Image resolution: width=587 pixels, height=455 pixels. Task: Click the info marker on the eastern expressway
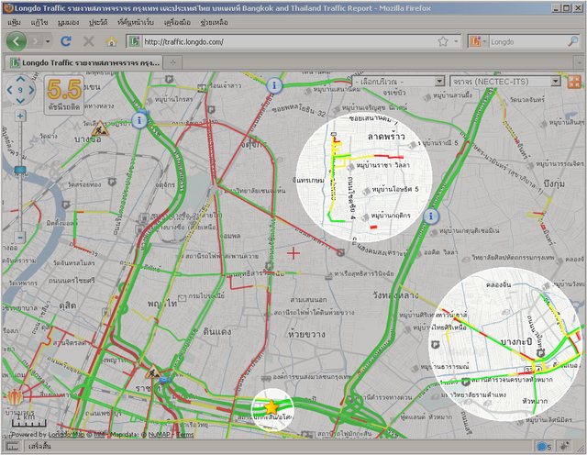point(431,216)
